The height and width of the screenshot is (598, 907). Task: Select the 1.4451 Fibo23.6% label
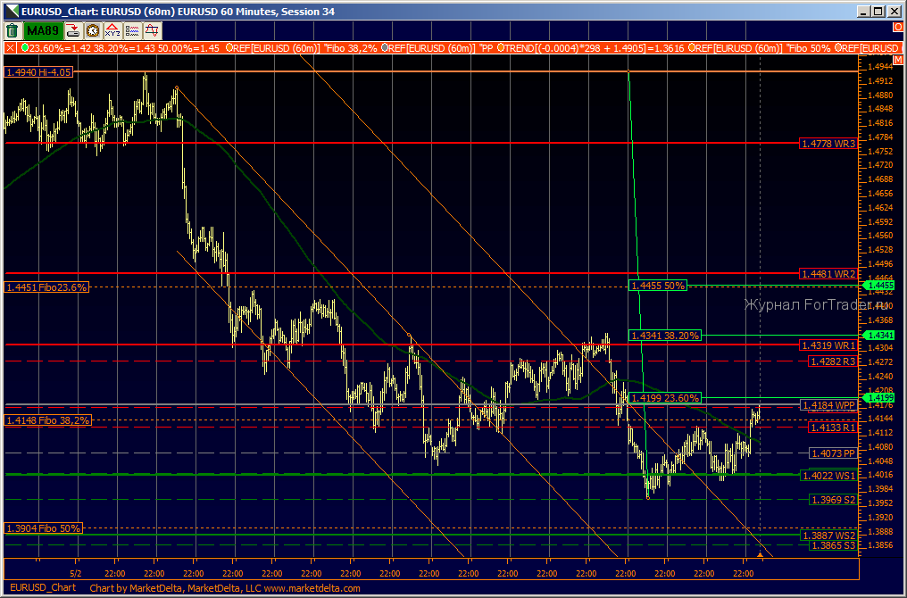click(x=46, y=287)
